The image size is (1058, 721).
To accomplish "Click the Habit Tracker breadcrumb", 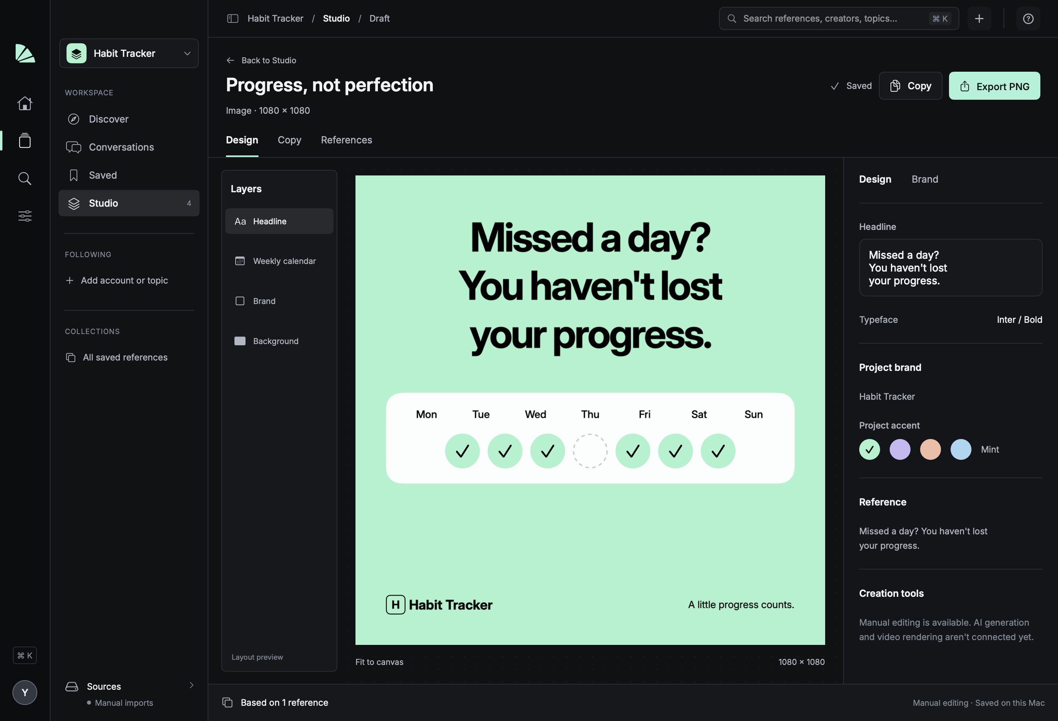I will pos(275,19).
